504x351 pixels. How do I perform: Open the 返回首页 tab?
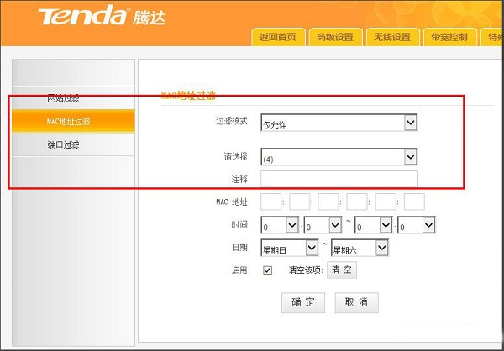(x=278, y=37)
